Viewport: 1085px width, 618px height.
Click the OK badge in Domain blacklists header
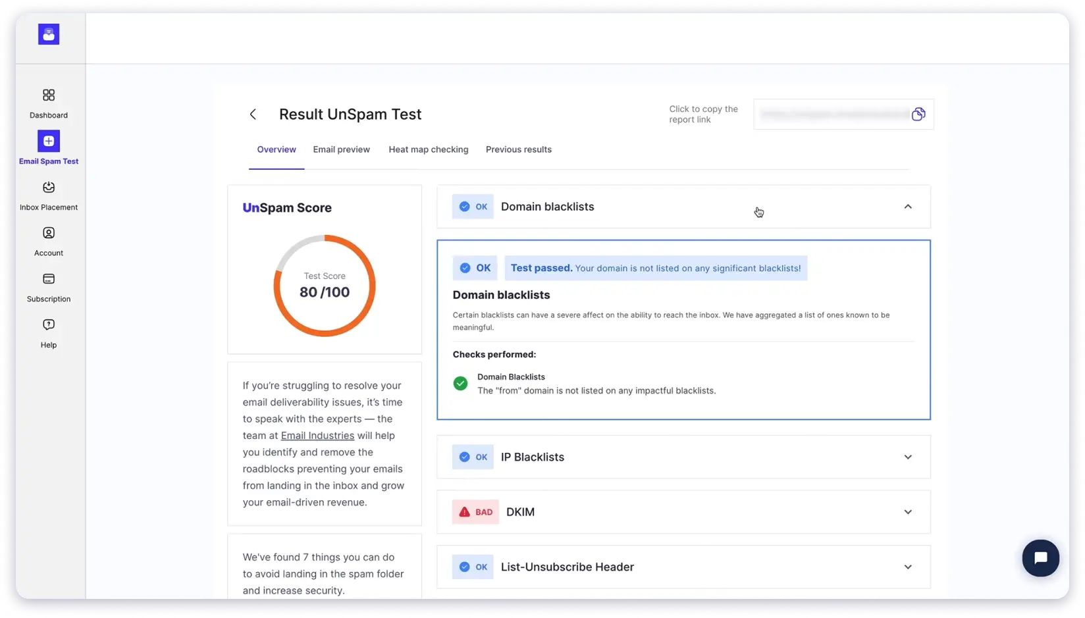473,207
